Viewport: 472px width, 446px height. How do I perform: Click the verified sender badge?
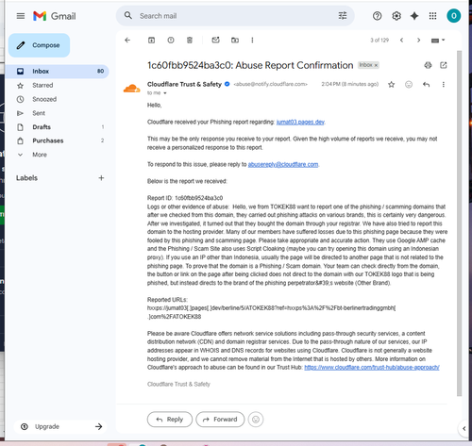click(227, 84)
